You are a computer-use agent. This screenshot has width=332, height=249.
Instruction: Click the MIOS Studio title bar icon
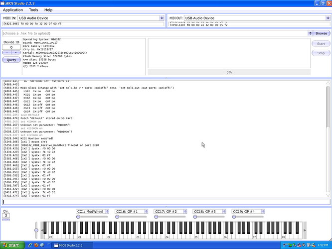[x=2, y=3]
